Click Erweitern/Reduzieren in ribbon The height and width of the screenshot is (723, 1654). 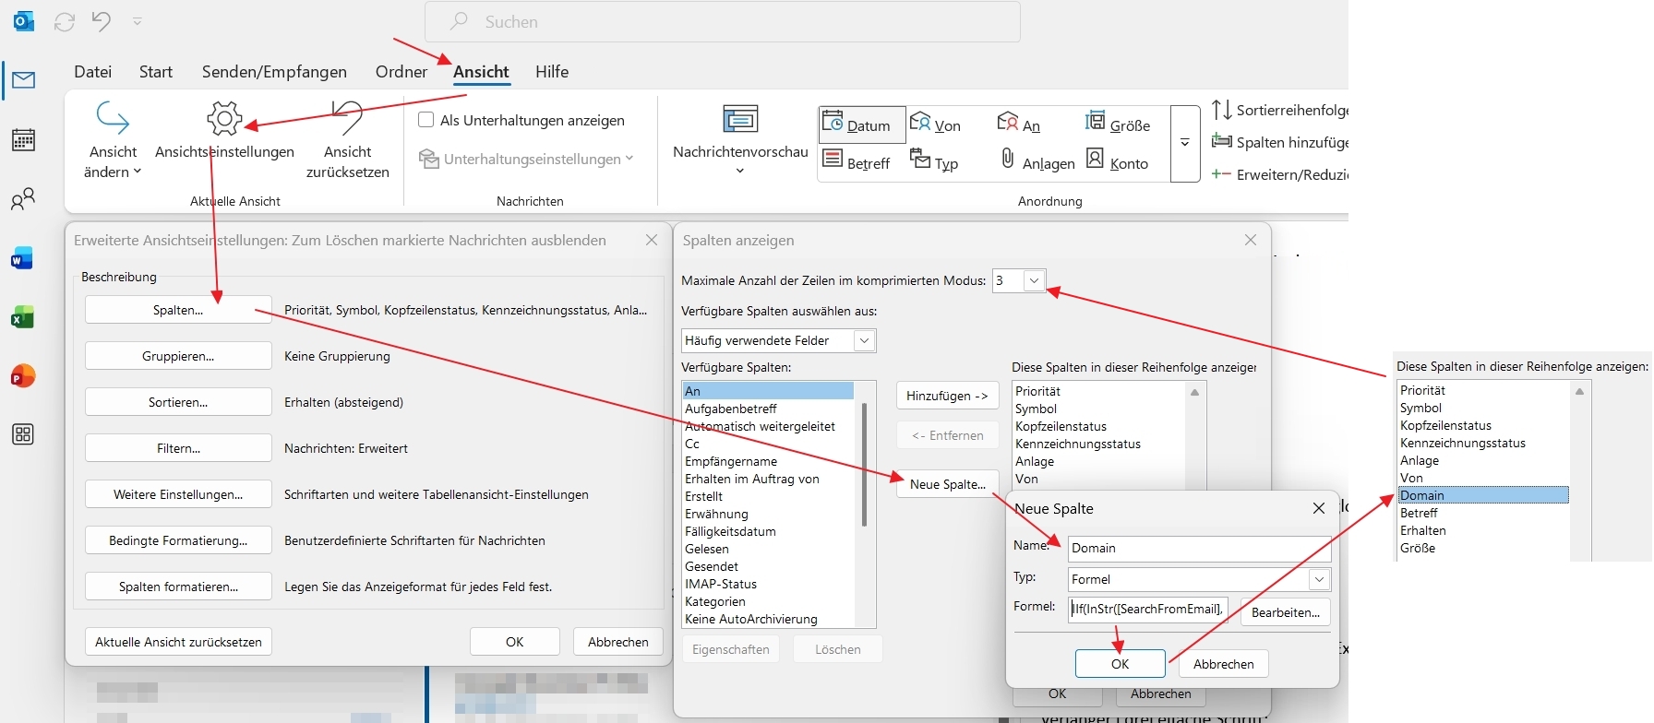coord(1279,174)
